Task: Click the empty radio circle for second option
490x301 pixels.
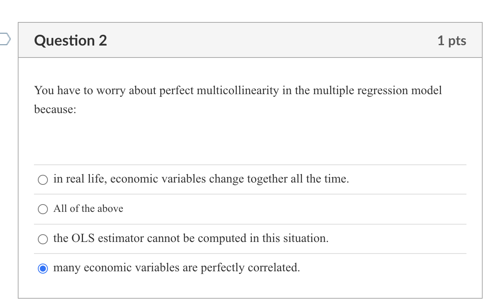Action: point(42,209)
